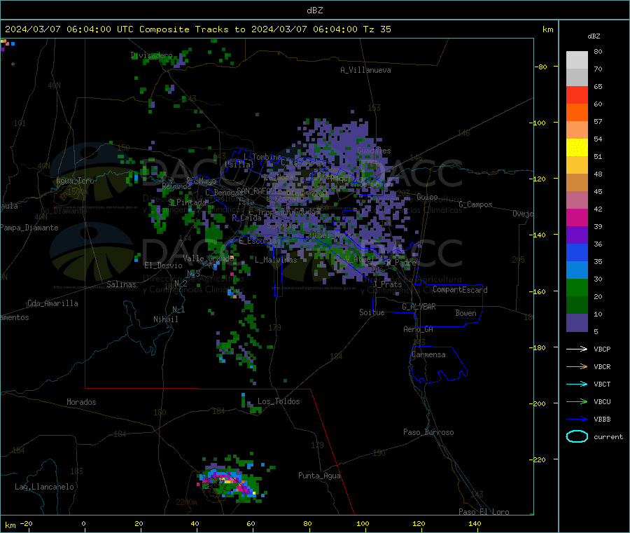Screen dimensions: 630x533
Task: Click the L_Malvinas map label
Action: click(x=276, y=260)
